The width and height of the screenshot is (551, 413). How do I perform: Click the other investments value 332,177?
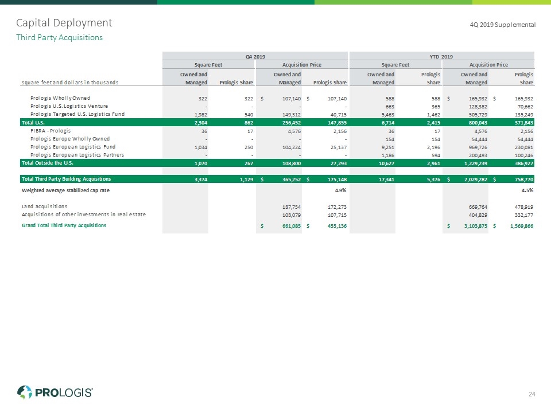point(524,215)
